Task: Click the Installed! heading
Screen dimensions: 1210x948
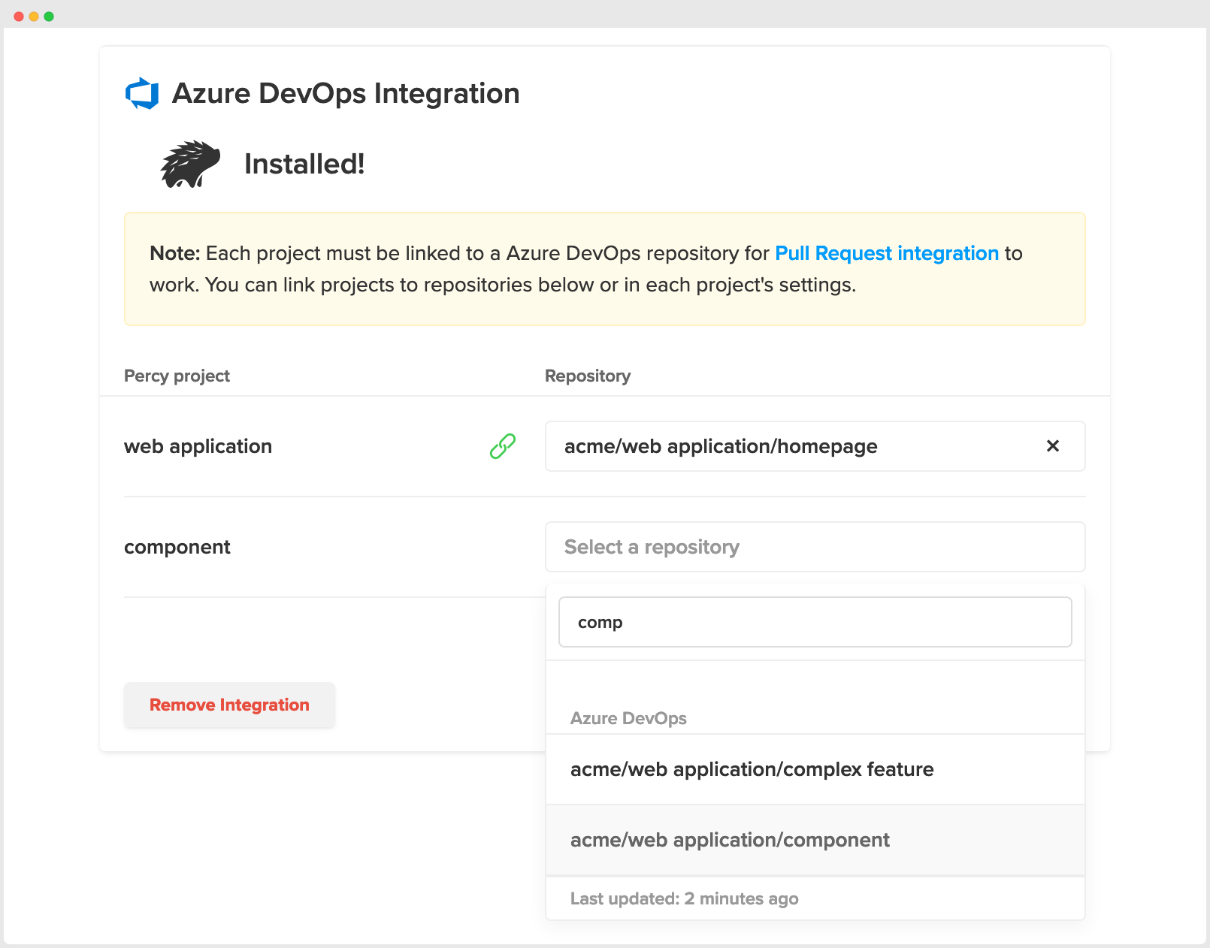Action: (x=304, y=164)
